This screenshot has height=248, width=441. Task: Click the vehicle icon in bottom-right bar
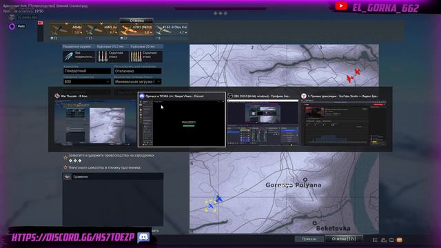point(384,240)
